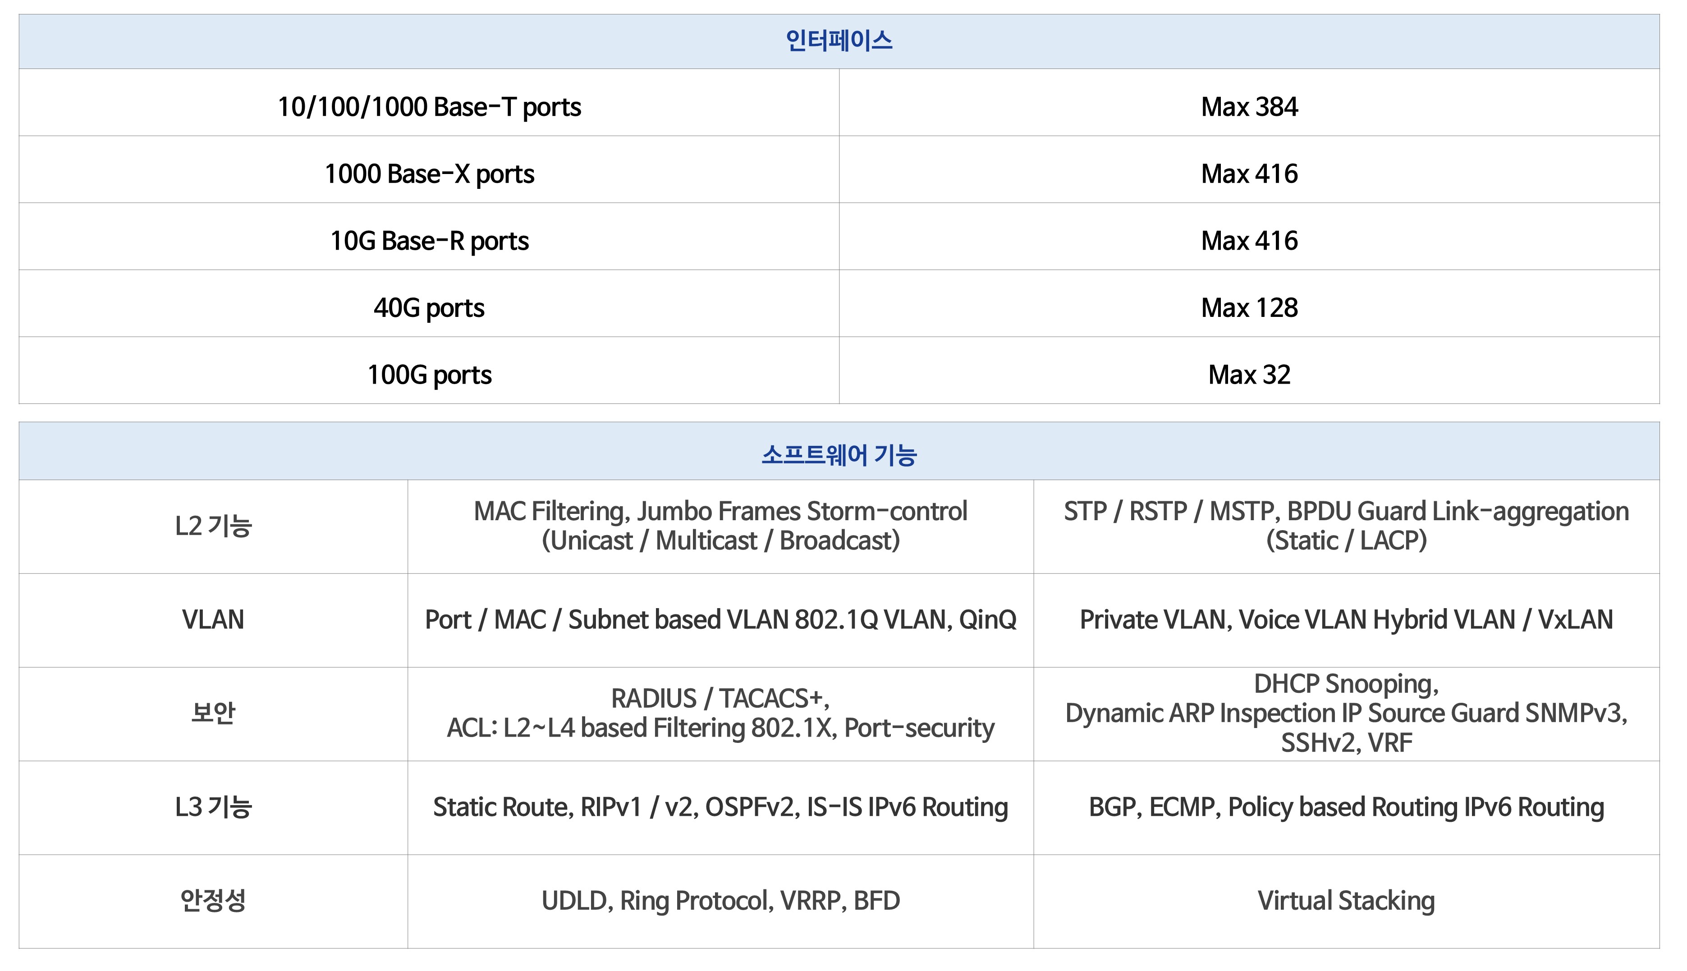
Task: Select the 1000 Base-X ports row label
Action: click(429, 174)
